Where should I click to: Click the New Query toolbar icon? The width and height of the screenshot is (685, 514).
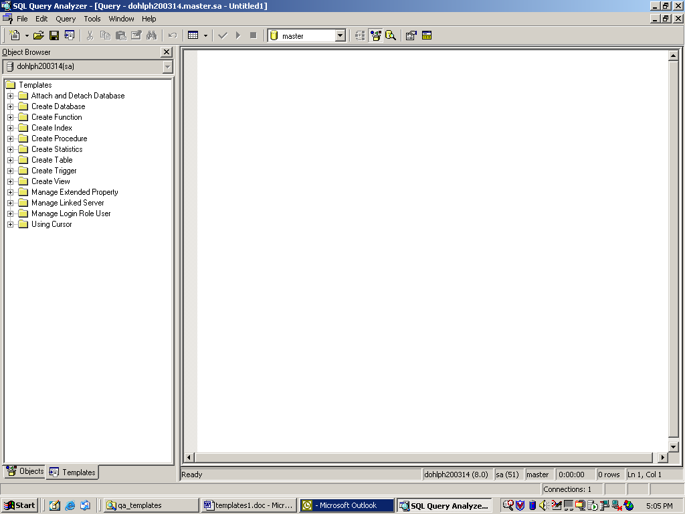15,35
